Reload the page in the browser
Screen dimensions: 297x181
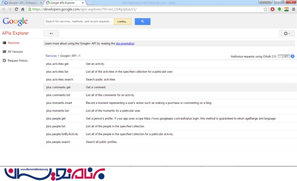(17, 9)
